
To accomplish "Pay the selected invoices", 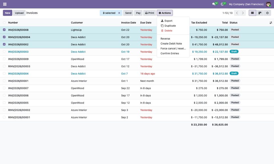I will pos(138,13).
